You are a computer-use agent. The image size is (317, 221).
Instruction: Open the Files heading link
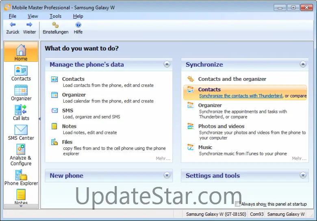point(67,142)
